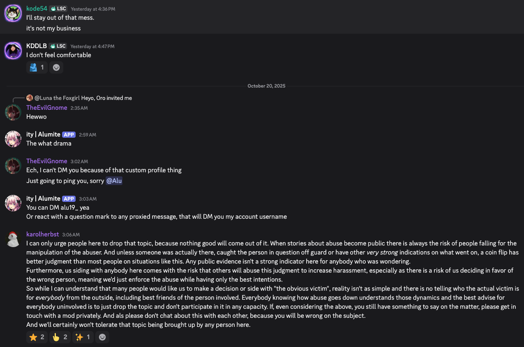Click kode54's profile avatar
Image resolution: width=524 pixels, height=347 pixels.
(13, 13)
